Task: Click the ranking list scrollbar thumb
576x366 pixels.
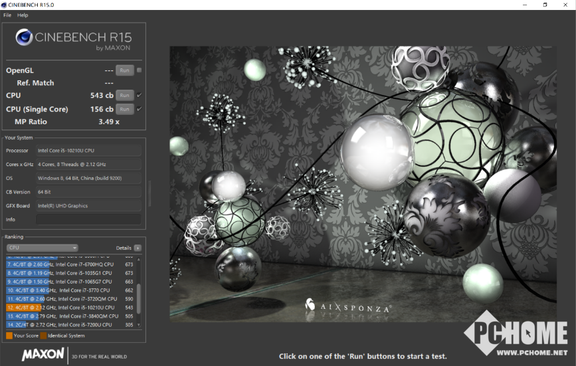Action: click(x=138, y=299)
